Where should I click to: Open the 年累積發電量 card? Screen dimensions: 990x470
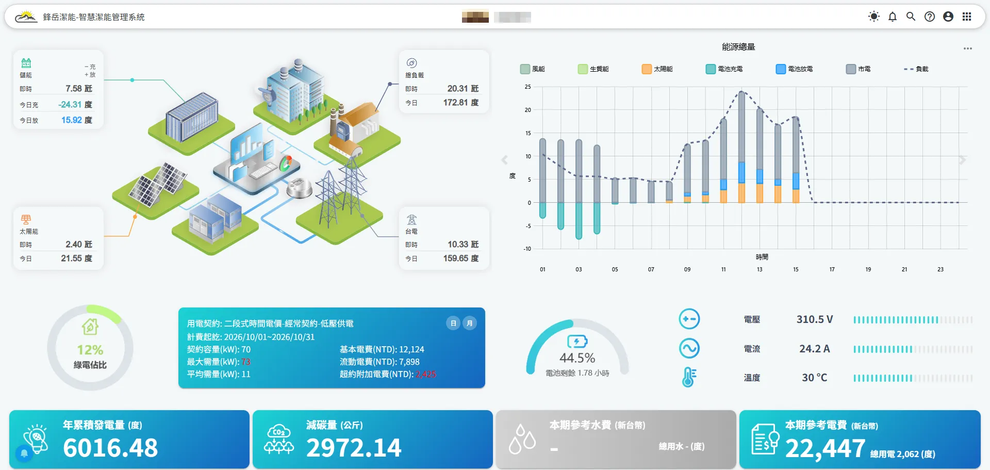129,440
